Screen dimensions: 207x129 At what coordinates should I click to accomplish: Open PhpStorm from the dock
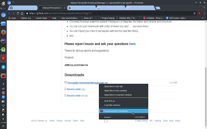tap(3, 41)
